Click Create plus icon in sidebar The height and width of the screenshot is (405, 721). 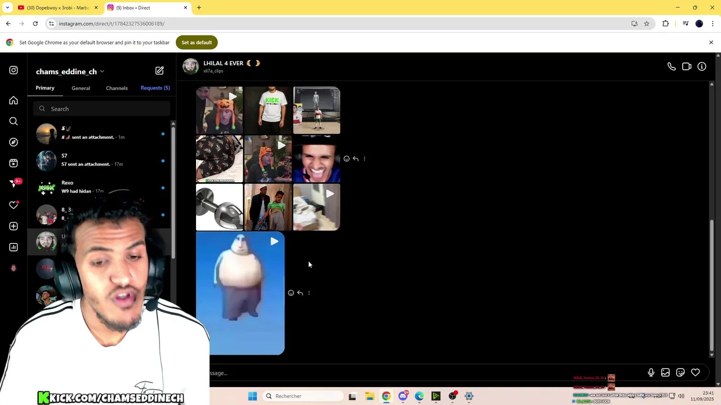pyautogui.click(x=14, y=226)
